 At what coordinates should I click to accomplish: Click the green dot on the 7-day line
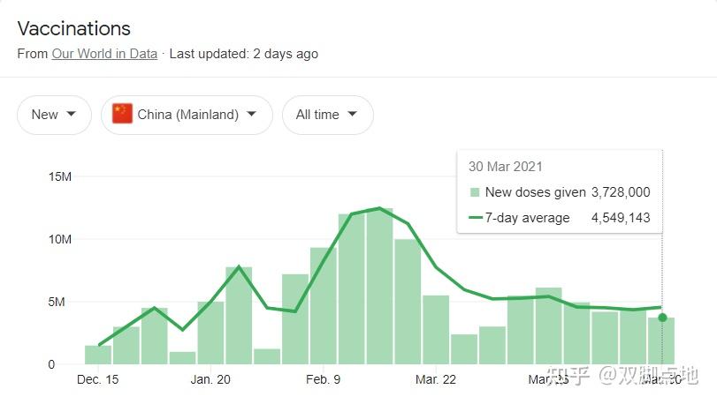[662, 318]
